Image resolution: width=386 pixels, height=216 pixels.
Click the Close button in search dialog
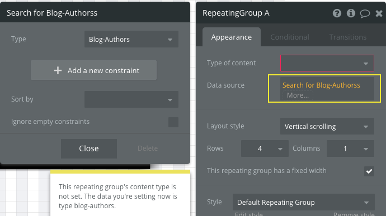point(89,148)
